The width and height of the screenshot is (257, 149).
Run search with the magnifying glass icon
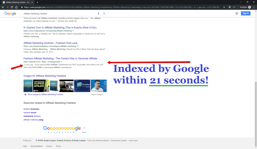104,13
